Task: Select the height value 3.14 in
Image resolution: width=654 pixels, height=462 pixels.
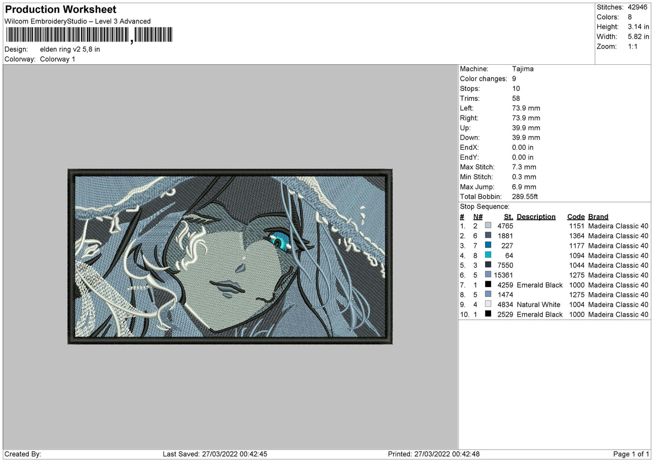Action: (x=638, y=27)
